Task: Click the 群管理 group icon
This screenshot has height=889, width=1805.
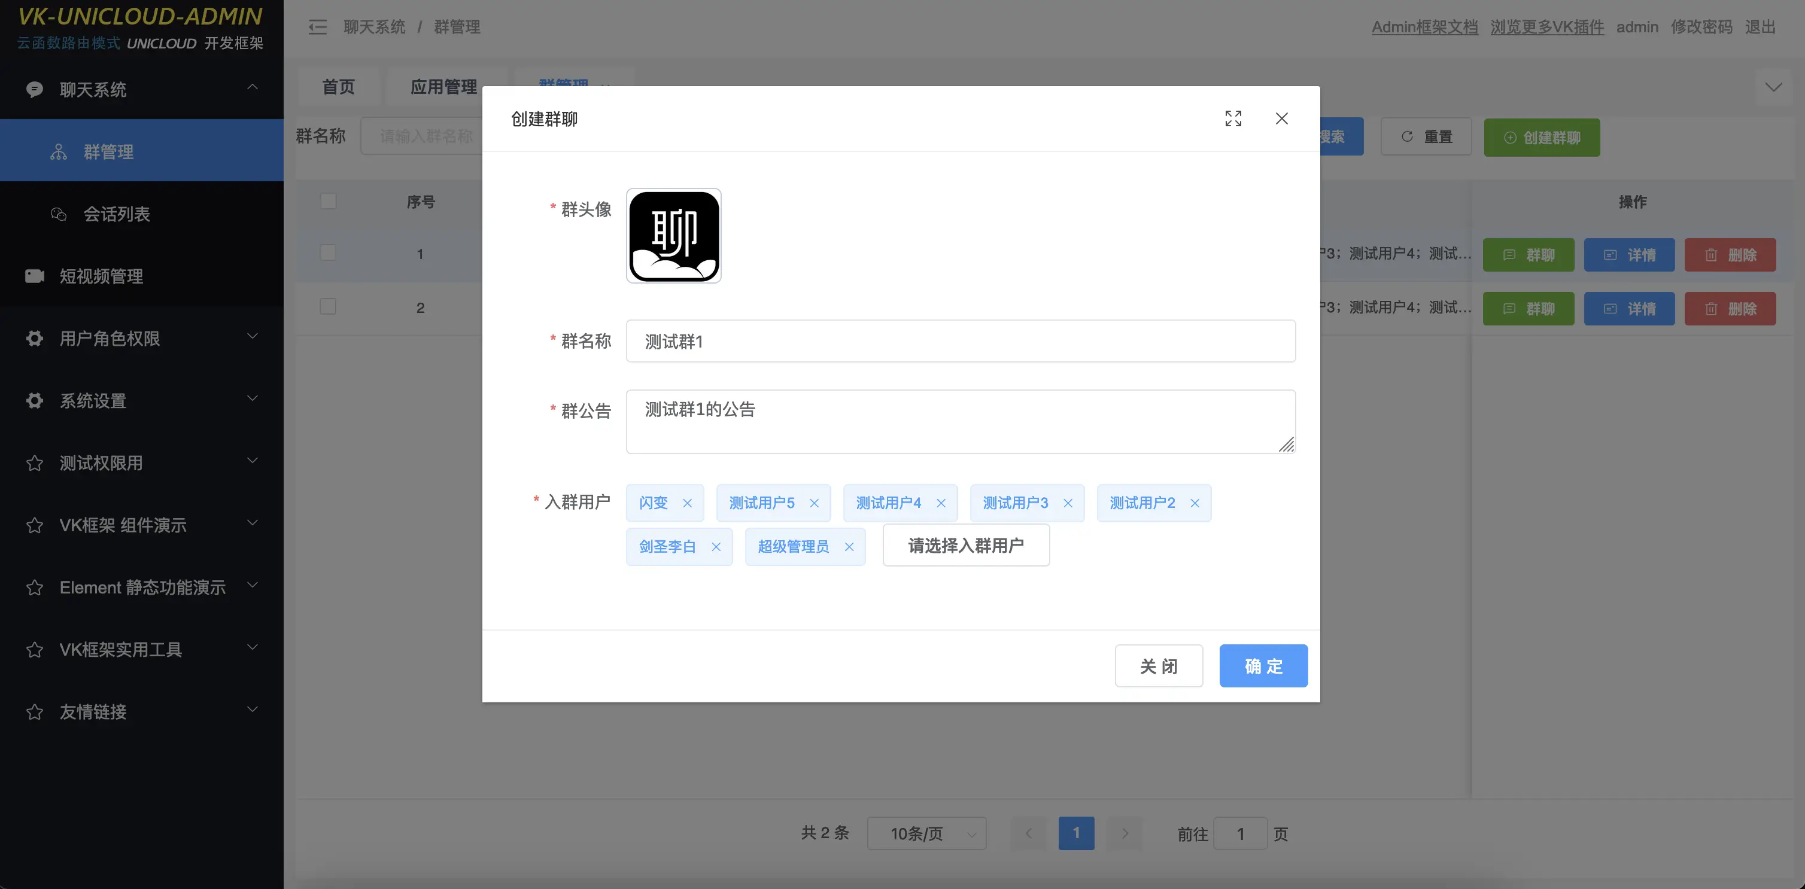Action: pyautogui.click(x=59, y=151)
